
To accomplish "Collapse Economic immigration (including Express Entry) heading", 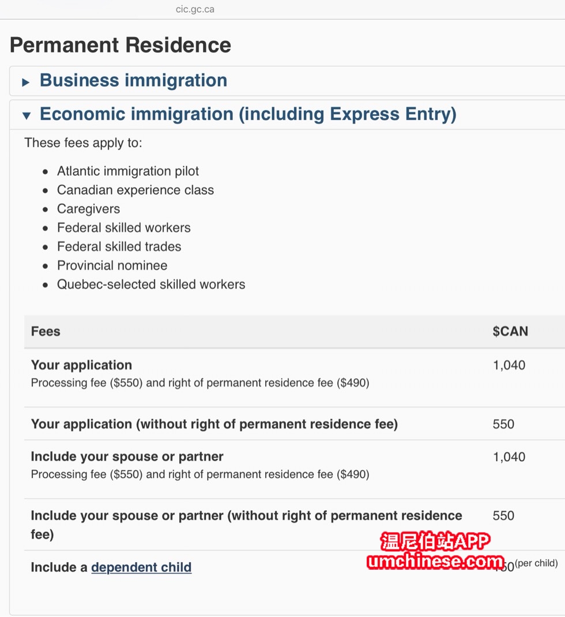I will pyautogui.click(x=248, y=114).
